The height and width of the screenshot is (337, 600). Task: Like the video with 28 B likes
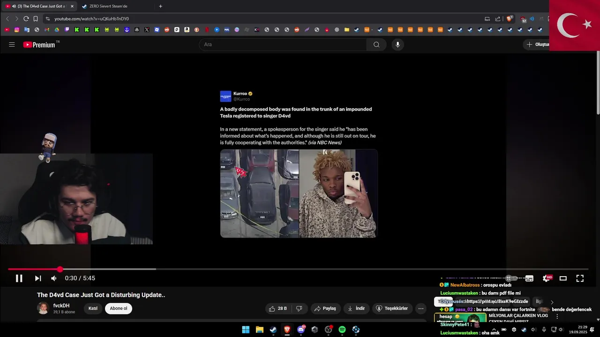[277, 308]
